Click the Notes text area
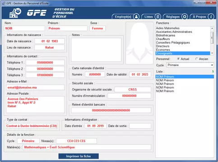Image resolution: width=218 pixels, height=162 pixels. click(96, 49)
